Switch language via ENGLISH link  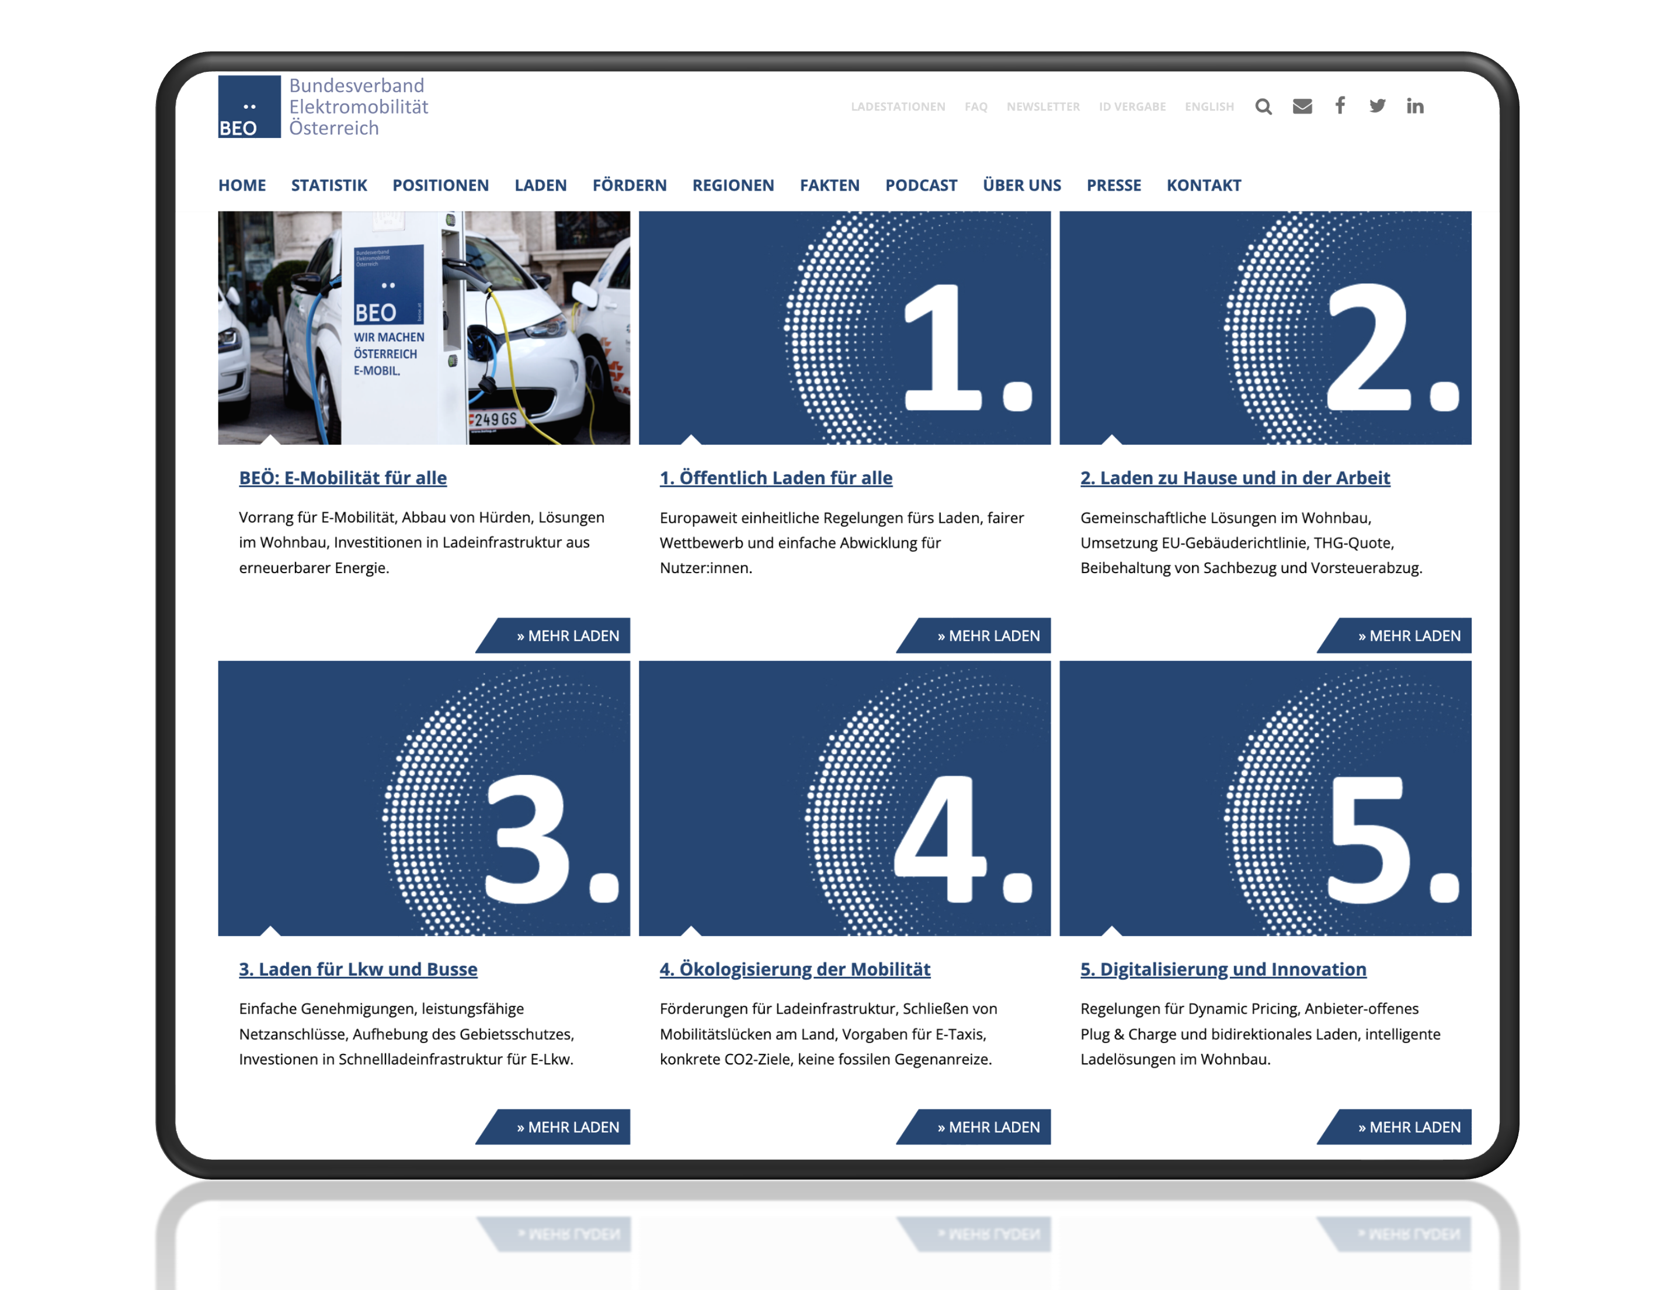pos(1209,107)
